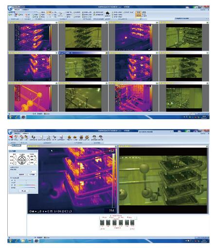
Task: Click the up arrow on the PTZ direction wheel
Action: (22, 157)
